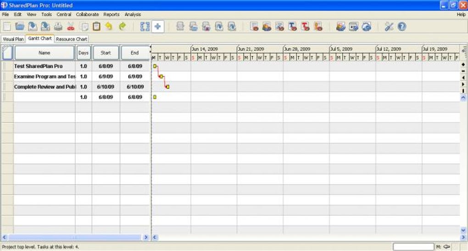468x251 pixels.
Task: Click the Print toolbar icon
Action: tap(58, 27)
